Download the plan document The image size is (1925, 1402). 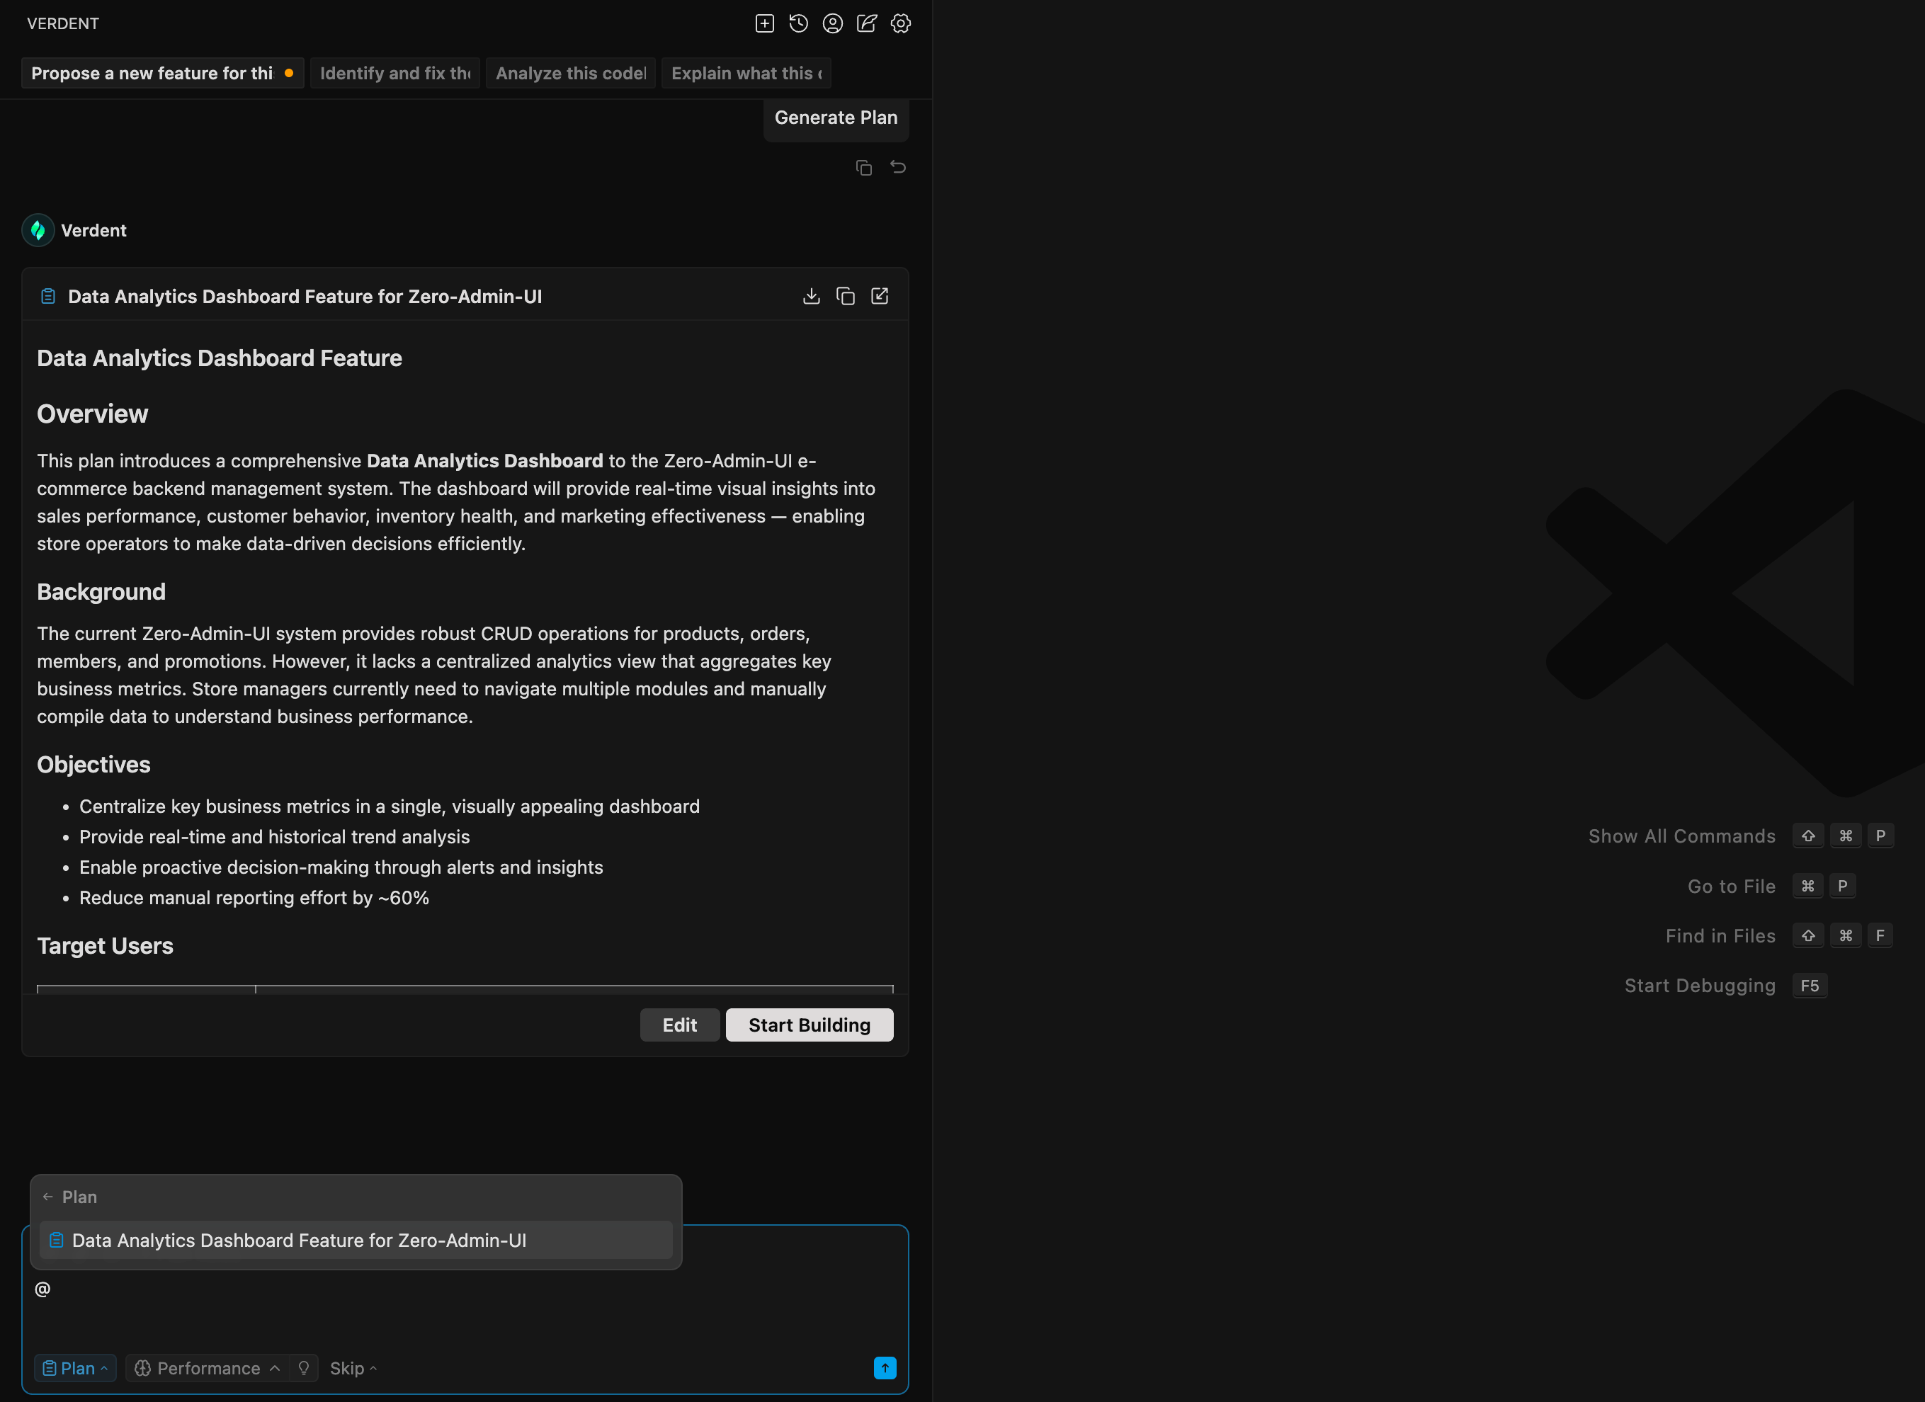[810, 296]
